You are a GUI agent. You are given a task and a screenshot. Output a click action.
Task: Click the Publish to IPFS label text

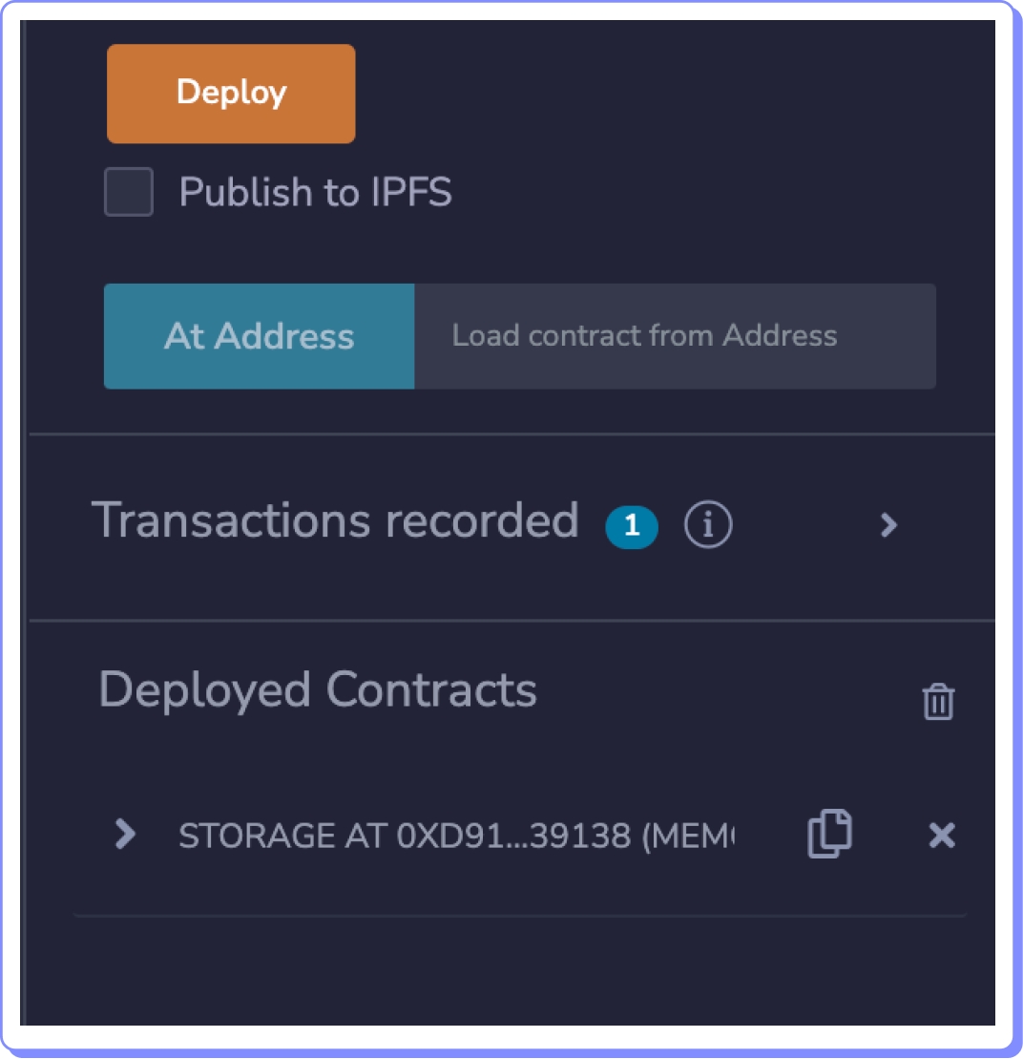pyautogui.click(x=315, y=192)
